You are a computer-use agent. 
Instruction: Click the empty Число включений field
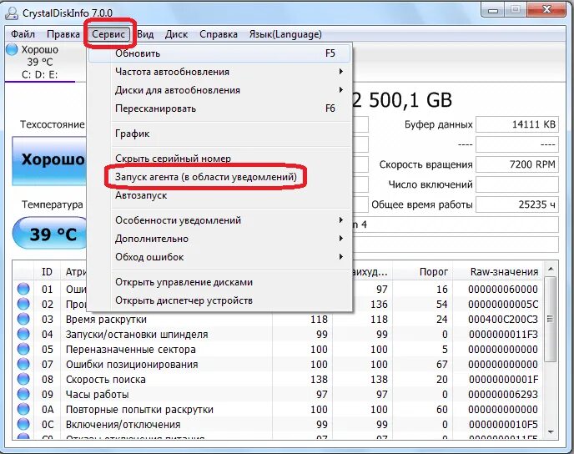(517, 184)
